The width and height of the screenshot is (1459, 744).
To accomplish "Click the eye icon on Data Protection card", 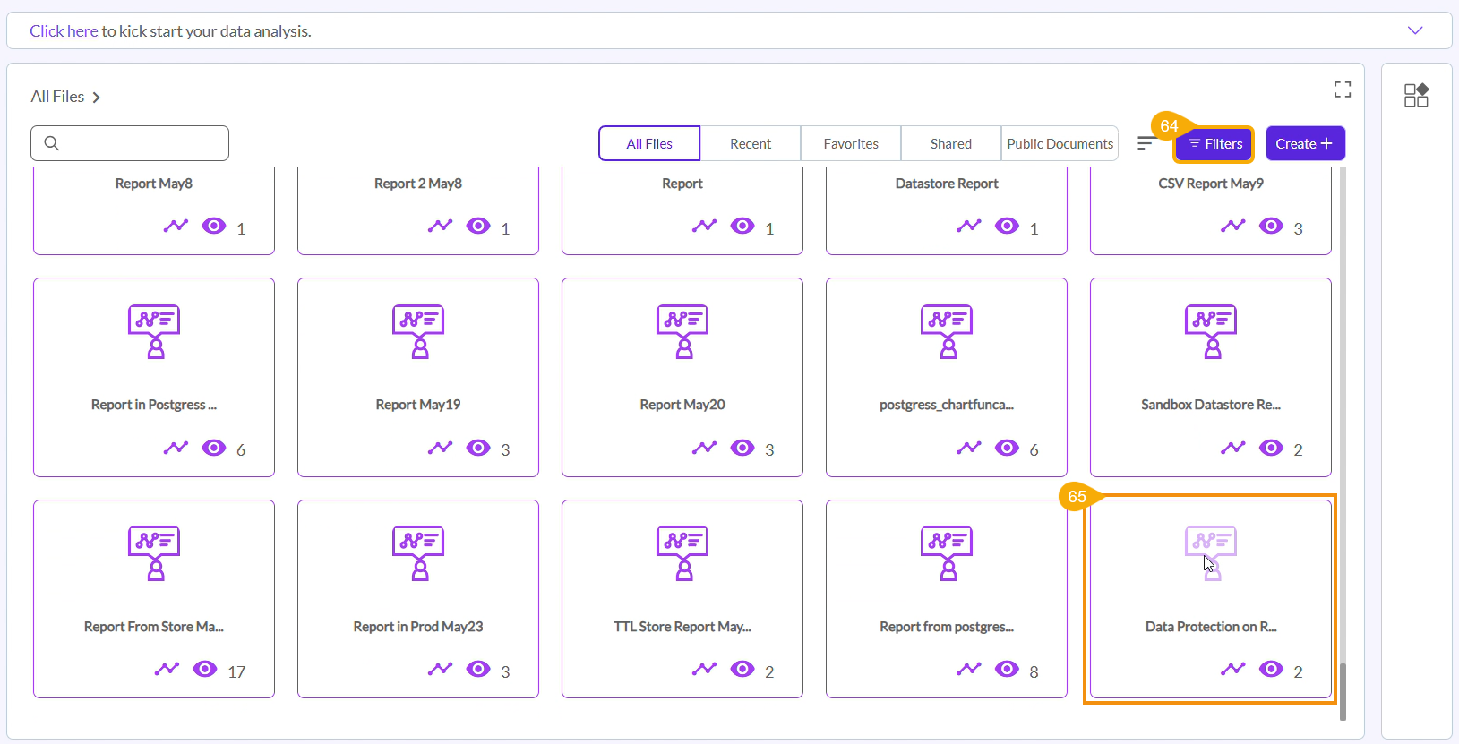I will [1271, 669].
